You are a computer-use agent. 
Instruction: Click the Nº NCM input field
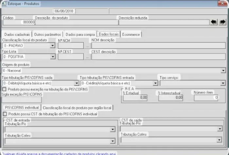(x=71, y=46)
